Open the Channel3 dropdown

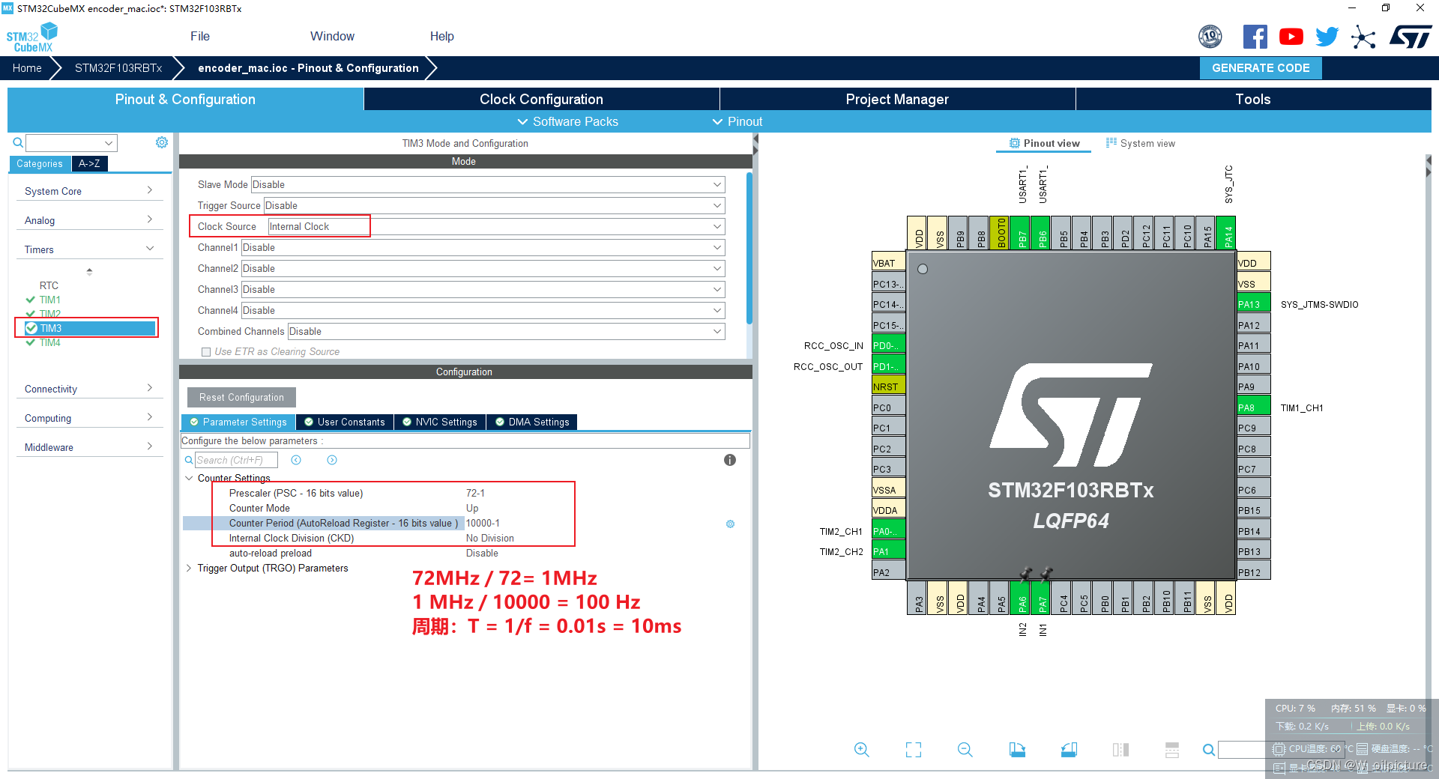[x=483, y=289]
